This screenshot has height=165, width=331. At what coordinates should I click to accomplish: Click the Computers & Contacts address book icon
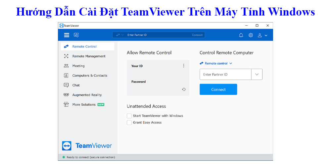[66, 76]
